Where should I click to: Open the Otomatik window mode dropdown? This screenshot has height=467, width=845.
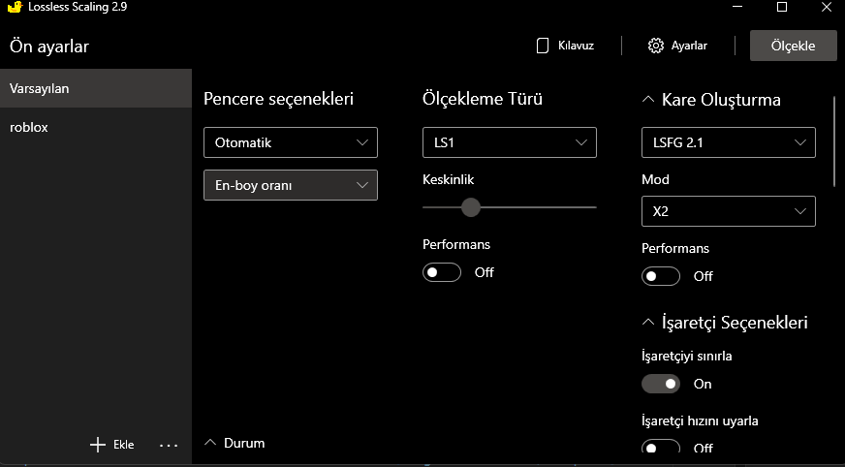click(291, 142)
